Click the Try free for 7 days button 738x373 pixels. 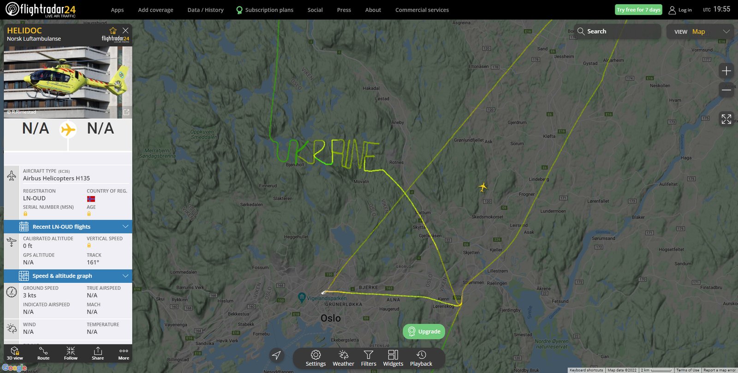point(639,10)
